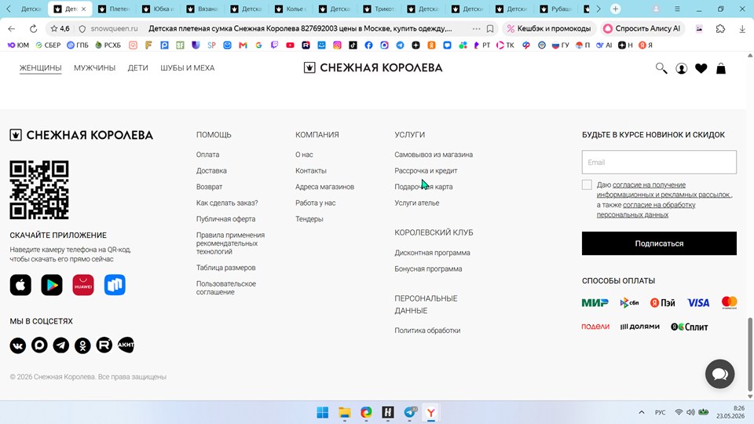Open the Услуги ателье link
Image resolution: width=754 pixels, height=424 pixels.
tap(417, 203)
